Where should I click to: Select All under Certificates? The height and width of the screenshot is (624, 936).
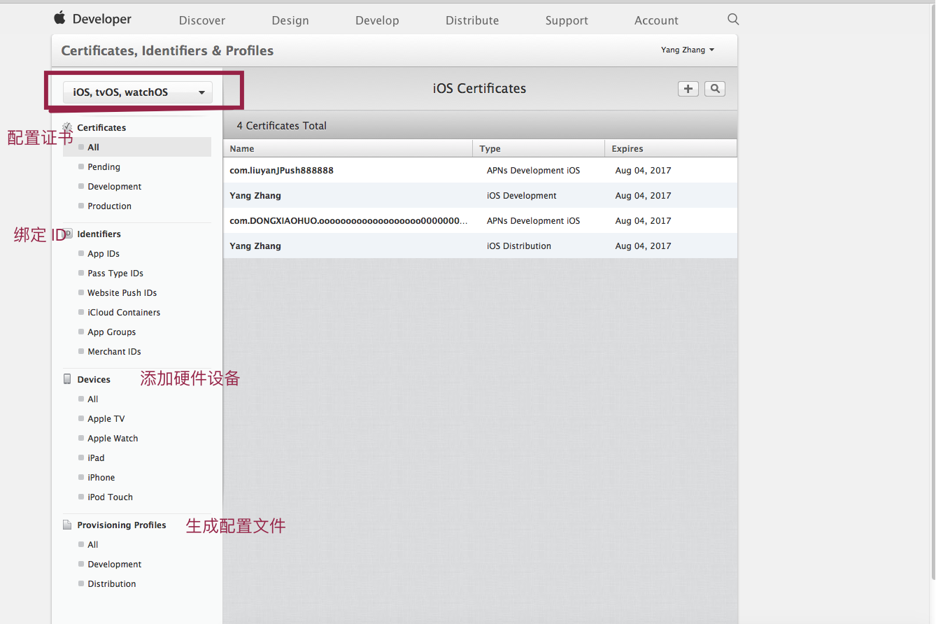pyautogui.click(x=137, y=147)
